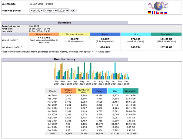The height and width of the screenshot is (140, 183).
Task: Click the tall cyan Oct 2024 hits bar
Action: (115, 71)
